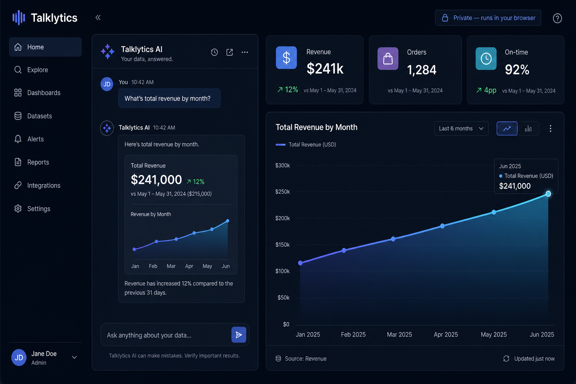Click the On-time clock icon
Image resolution: width=576 pixels, height=384 pixels.
(x=486, y=58)
